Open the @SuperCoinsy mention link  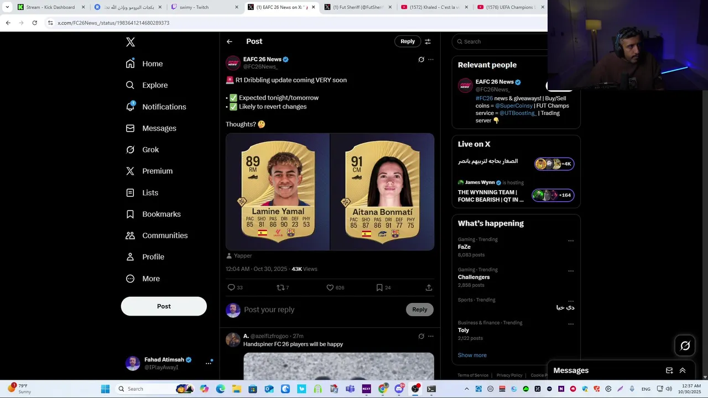pyautogui.click(x=513, y=106)
